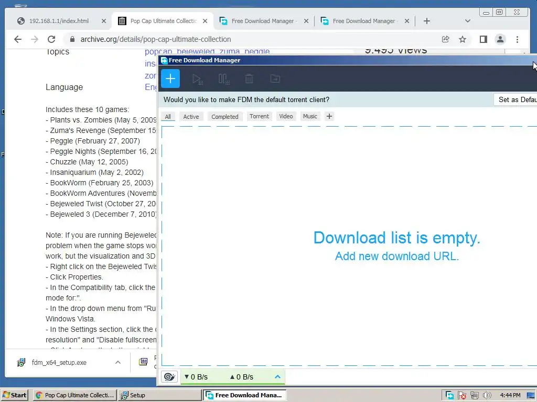The image size is (537, 402).
Task: Add a new filter tag with plus
Action: point(329,116)
